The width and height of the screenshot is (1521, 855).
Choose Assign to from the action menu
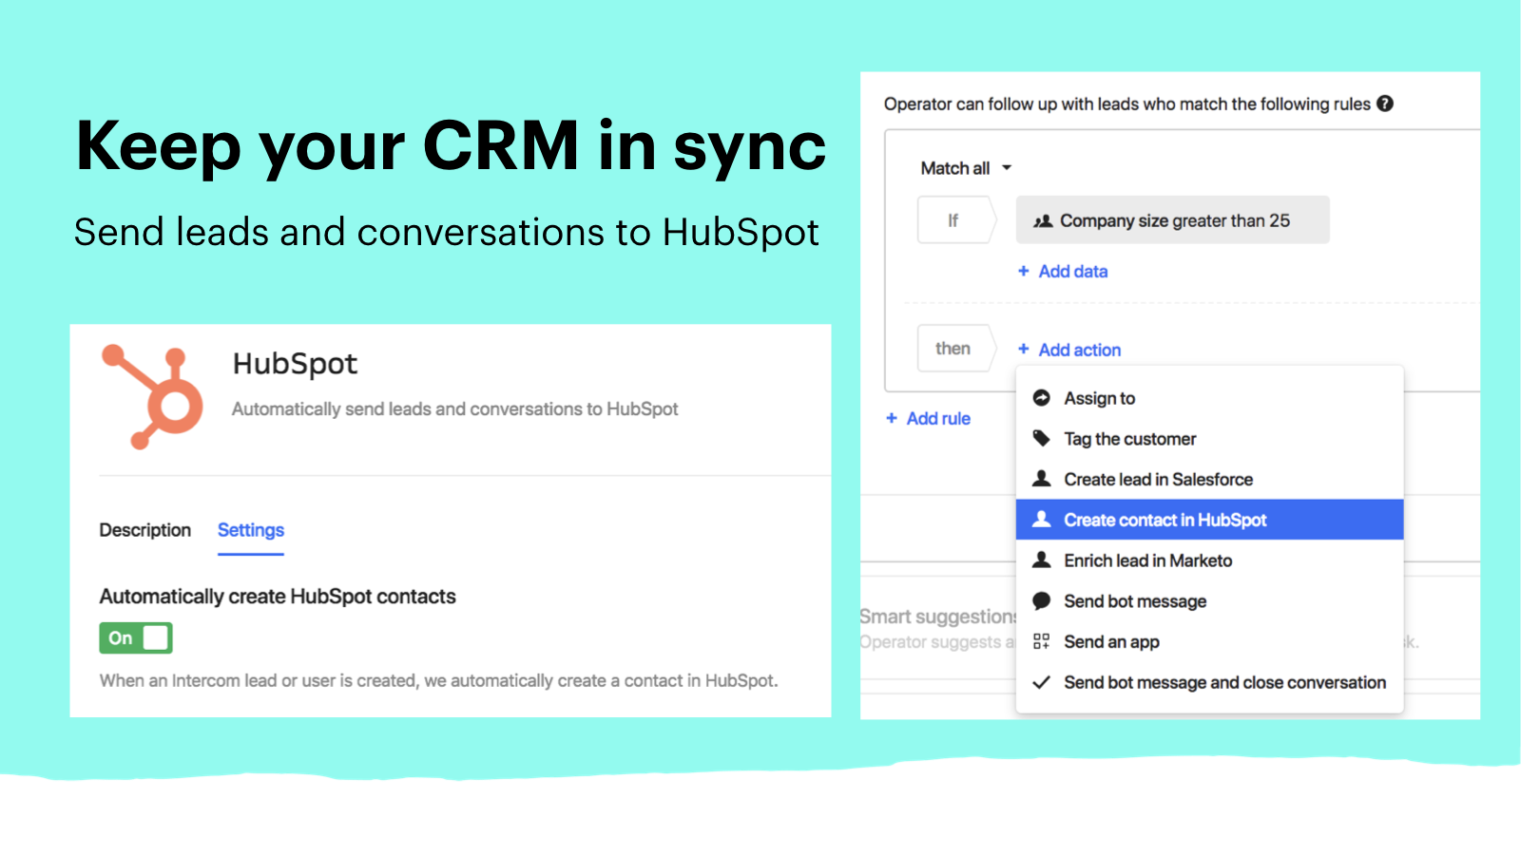point(1210,398)
